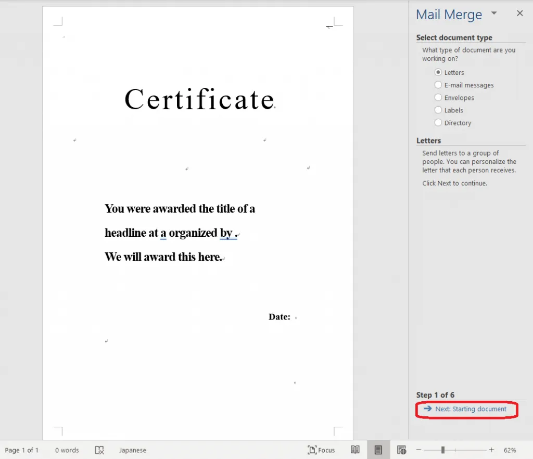Select the Envelopes radio option
This screenshot has width=533, height=459.
(x=438, y=97)
